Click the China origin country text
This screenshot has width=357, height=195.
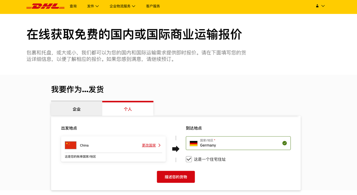pyautogui.click(x=84, y=145)
